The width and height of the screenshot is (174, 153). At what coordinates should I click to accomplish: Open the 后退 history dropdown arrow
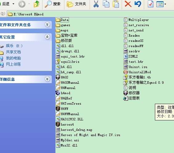click(x=14, y=4)
